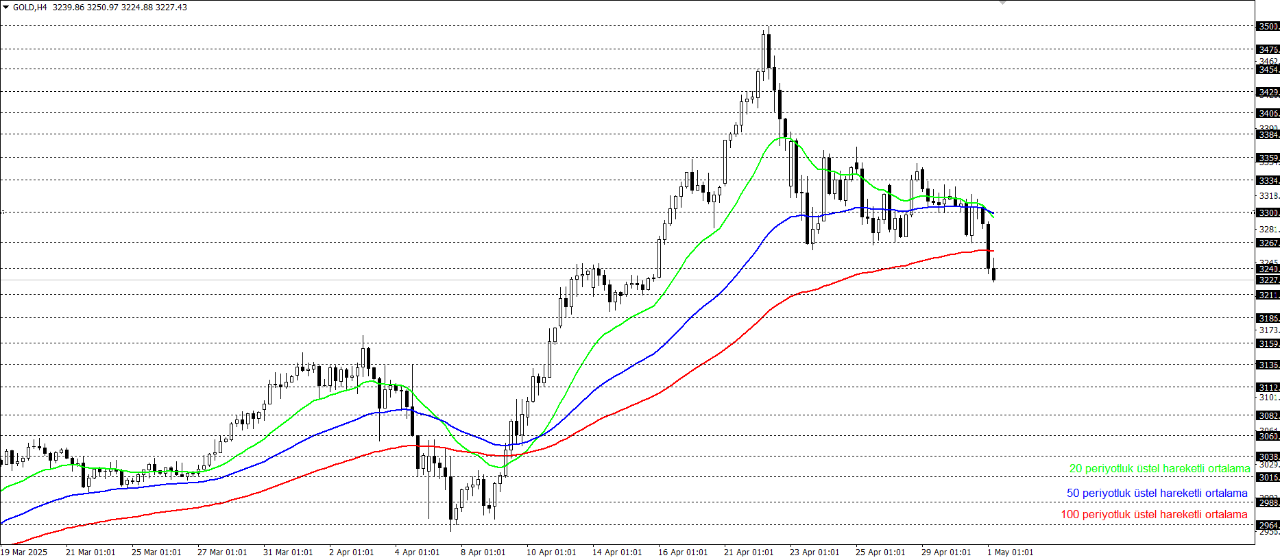Viewport: 1280px width, 560px height.
Task: Click the 3185 price level label
Action: (1268, 318)
